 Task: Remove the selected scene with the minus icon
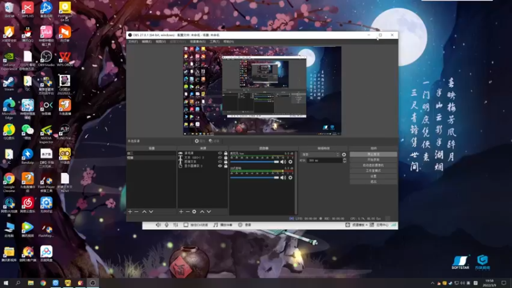point(136,212)
